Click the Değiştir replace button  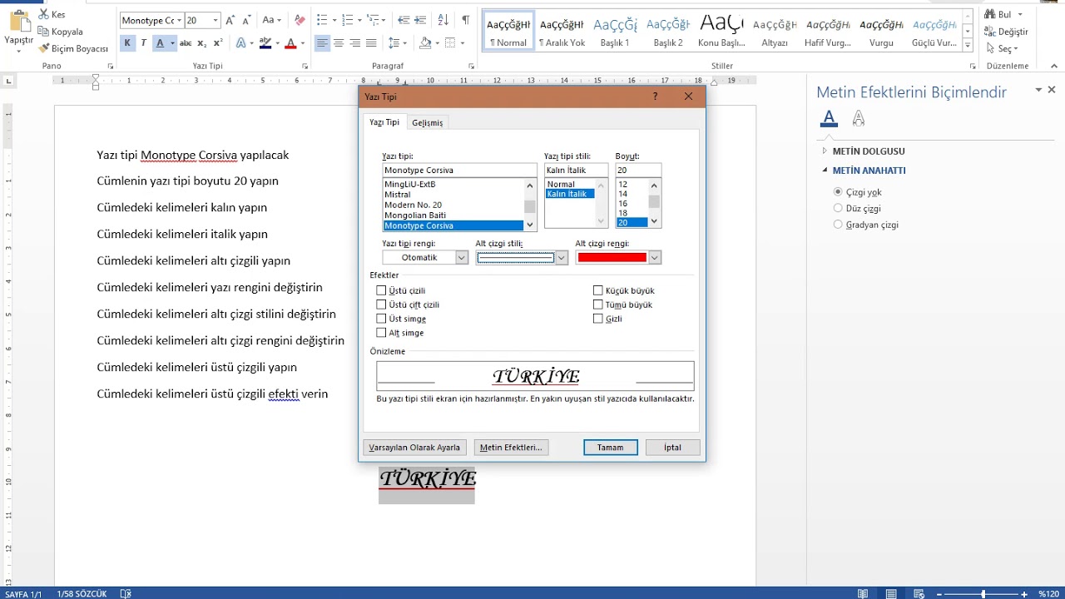(x=1006, y=32)
